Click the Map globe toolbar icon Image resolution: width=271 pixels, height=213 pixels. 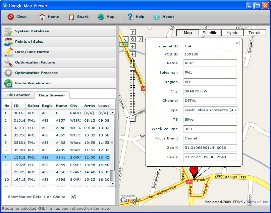[x=101, y=17]
